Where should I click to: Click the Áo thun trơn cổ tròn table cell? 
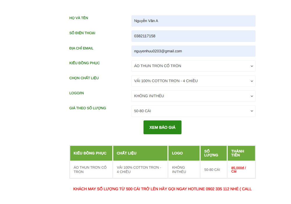(91, 170)
